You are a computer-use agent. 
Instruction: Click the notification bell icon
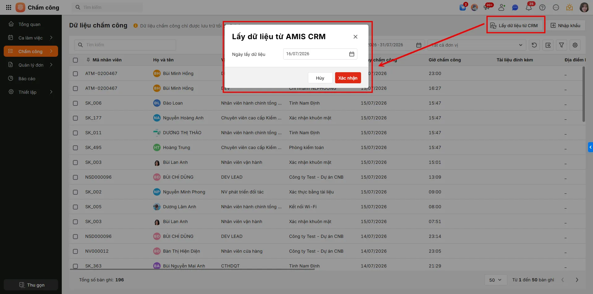tap(529, 7)
